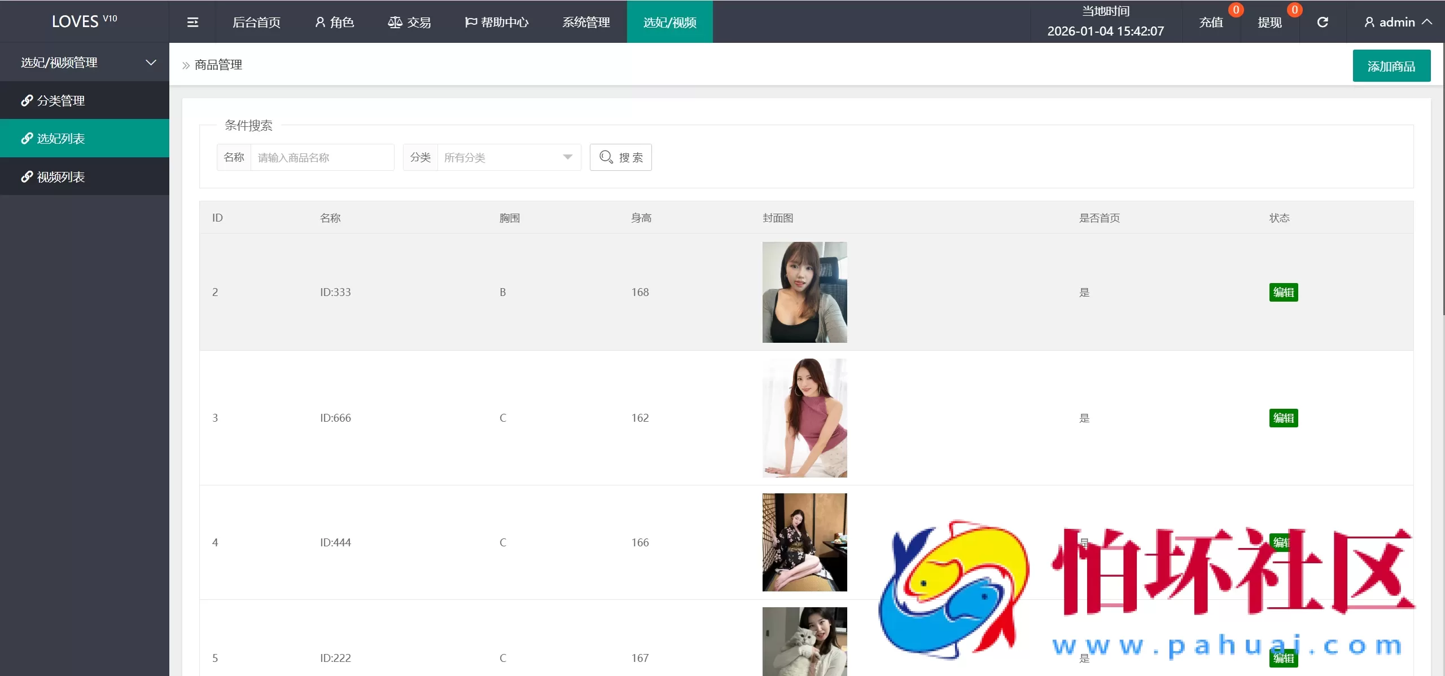Click the cover image thumbnail of ID:444
This screenshot has height=676, width=1445.
804,542
